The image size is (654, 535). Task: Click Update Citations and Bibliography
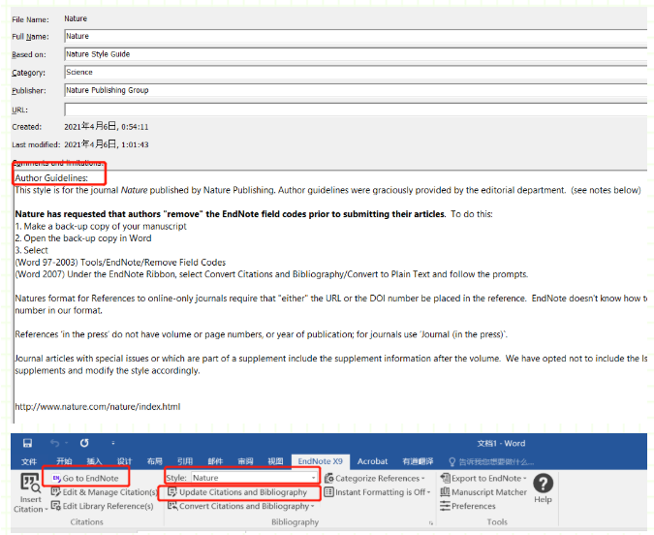pyautogui.click(x=237, y=492)
